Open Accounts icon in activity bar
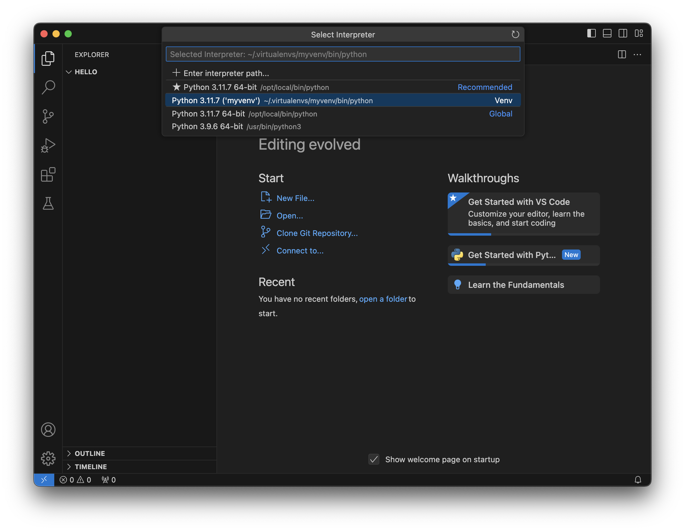Image resolution: width=685 pixels, height=531 pixels. [48, 430]
